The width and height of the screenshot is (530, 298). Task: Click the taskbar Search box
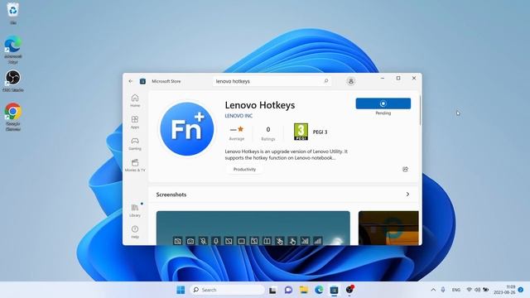[x=228, y=290]
